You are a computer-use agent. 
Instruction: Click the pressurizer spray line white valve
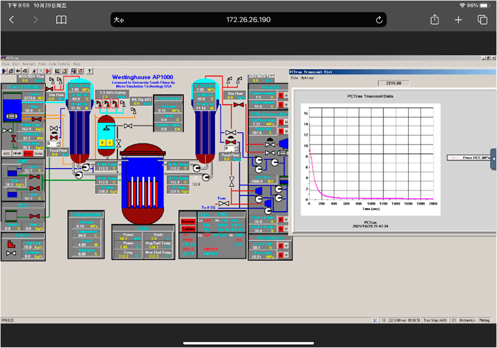pos(128,126)
